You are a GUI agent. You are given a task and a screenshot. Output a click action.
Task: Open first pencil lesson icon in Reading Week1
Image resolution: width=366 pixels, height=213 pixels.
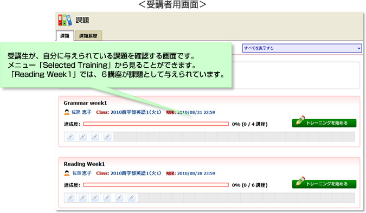70,198
